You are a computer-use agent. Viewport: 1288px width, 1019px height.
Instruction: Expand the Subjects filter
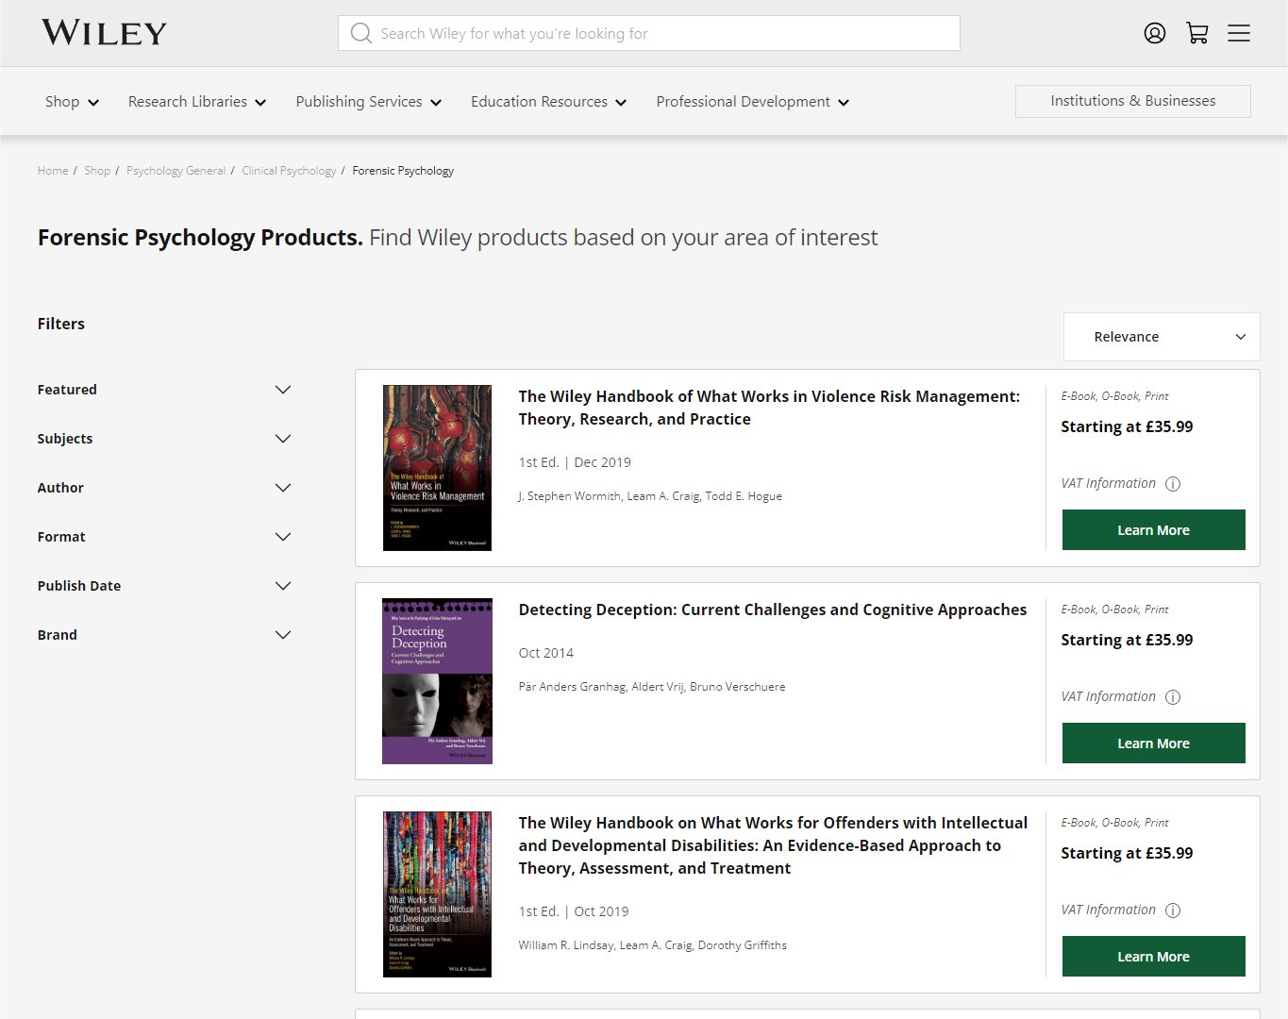coord(164,439)
